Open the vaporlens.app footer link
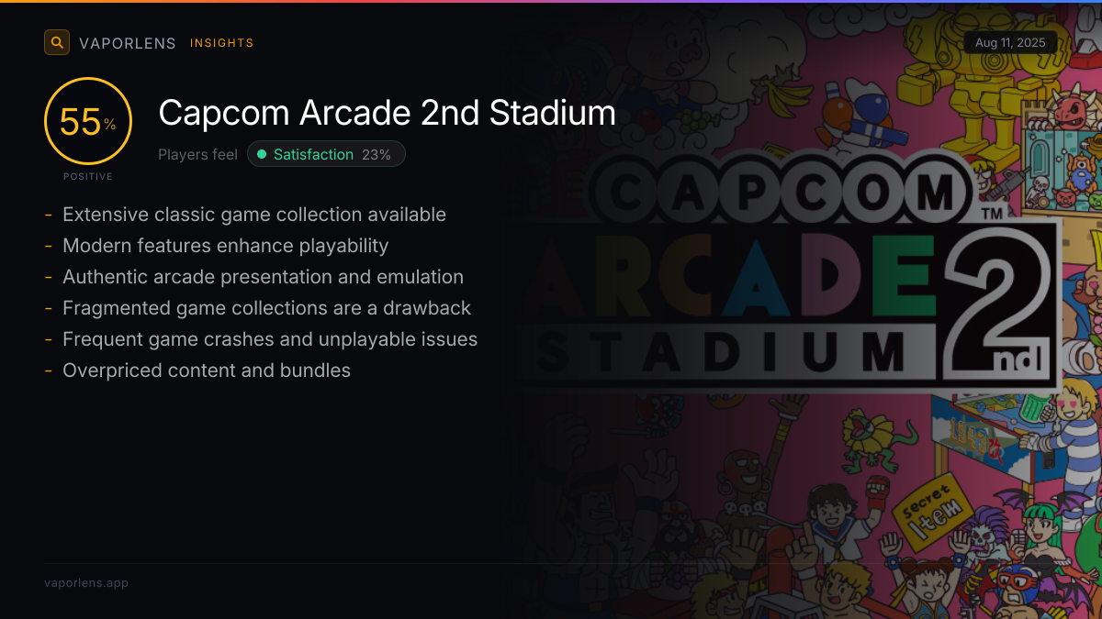The height and width of the screenshot is (619, 1102). pyautogui.click(x=86, y=583)
